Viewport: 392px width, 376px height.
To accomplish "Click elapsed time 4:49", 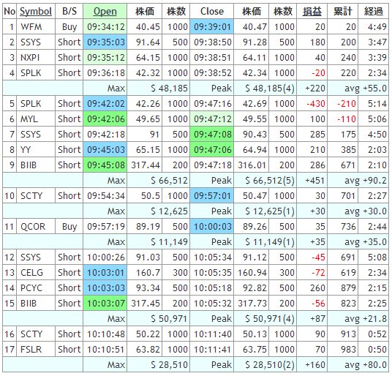I will (x=377, y=27).
